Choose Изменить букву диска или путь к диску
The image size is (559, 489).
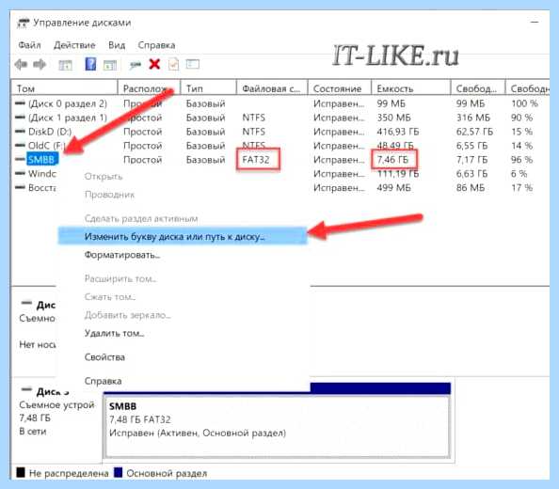click(183, 236)
